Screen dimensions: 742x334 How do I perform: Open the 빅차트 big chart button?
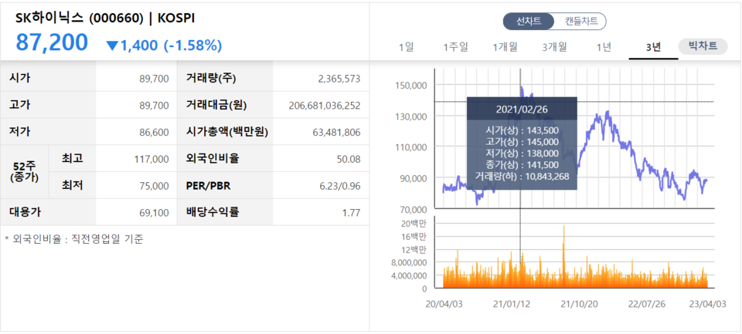pos(703,46)
